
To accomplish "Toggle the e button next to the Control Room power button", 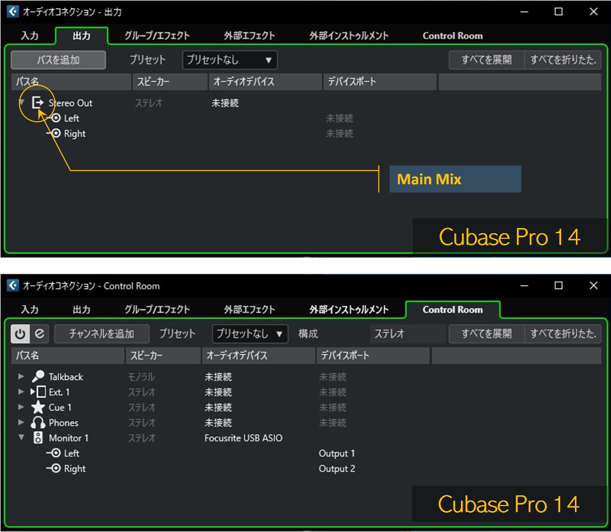I will (x=40, y=334).
